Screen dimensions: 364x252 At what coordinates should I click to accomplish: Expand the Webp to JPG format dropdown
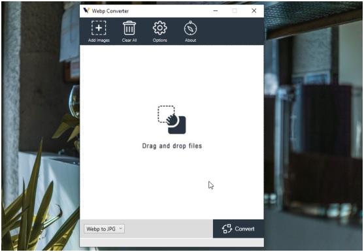click(x=104, y=228)
